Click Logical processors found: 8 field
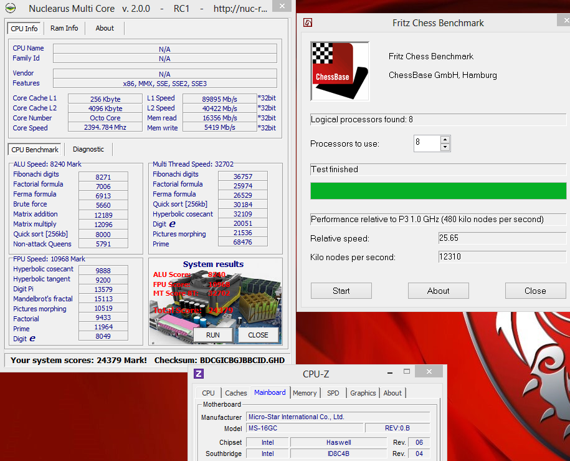 click(438, 119)
